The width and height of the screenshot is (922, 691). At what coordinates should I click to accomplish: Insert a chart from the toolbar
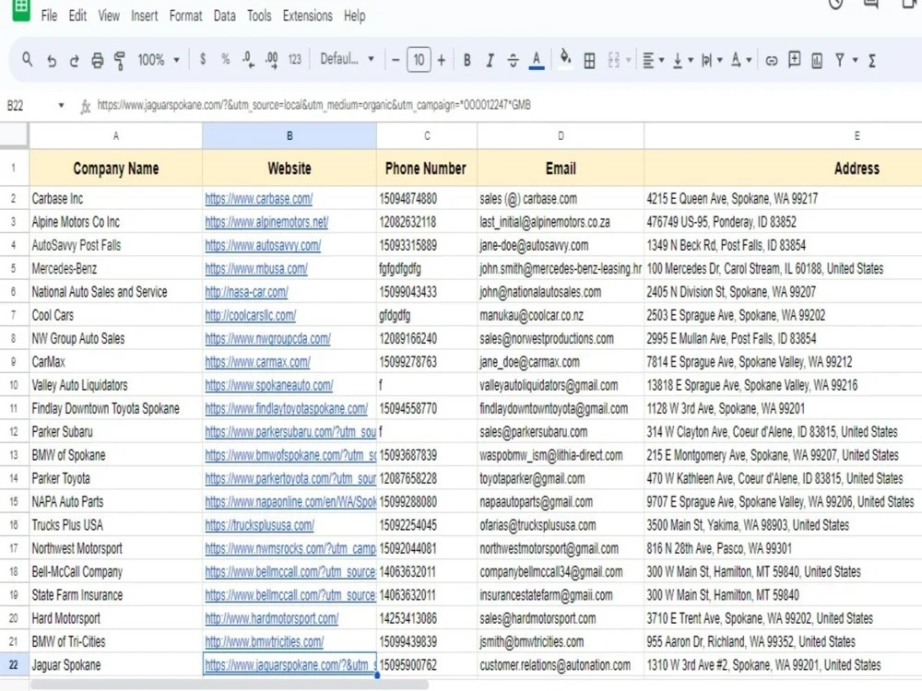click(816, 59)
